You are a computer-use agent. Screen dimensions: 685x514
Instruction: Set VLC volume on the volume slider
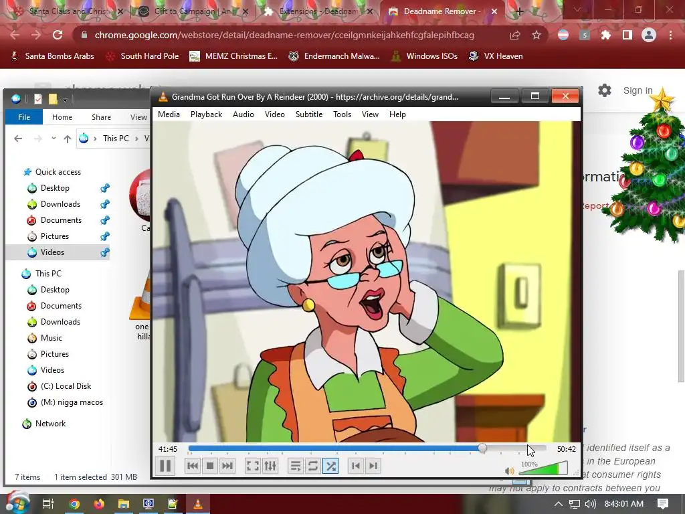point(543,469)
